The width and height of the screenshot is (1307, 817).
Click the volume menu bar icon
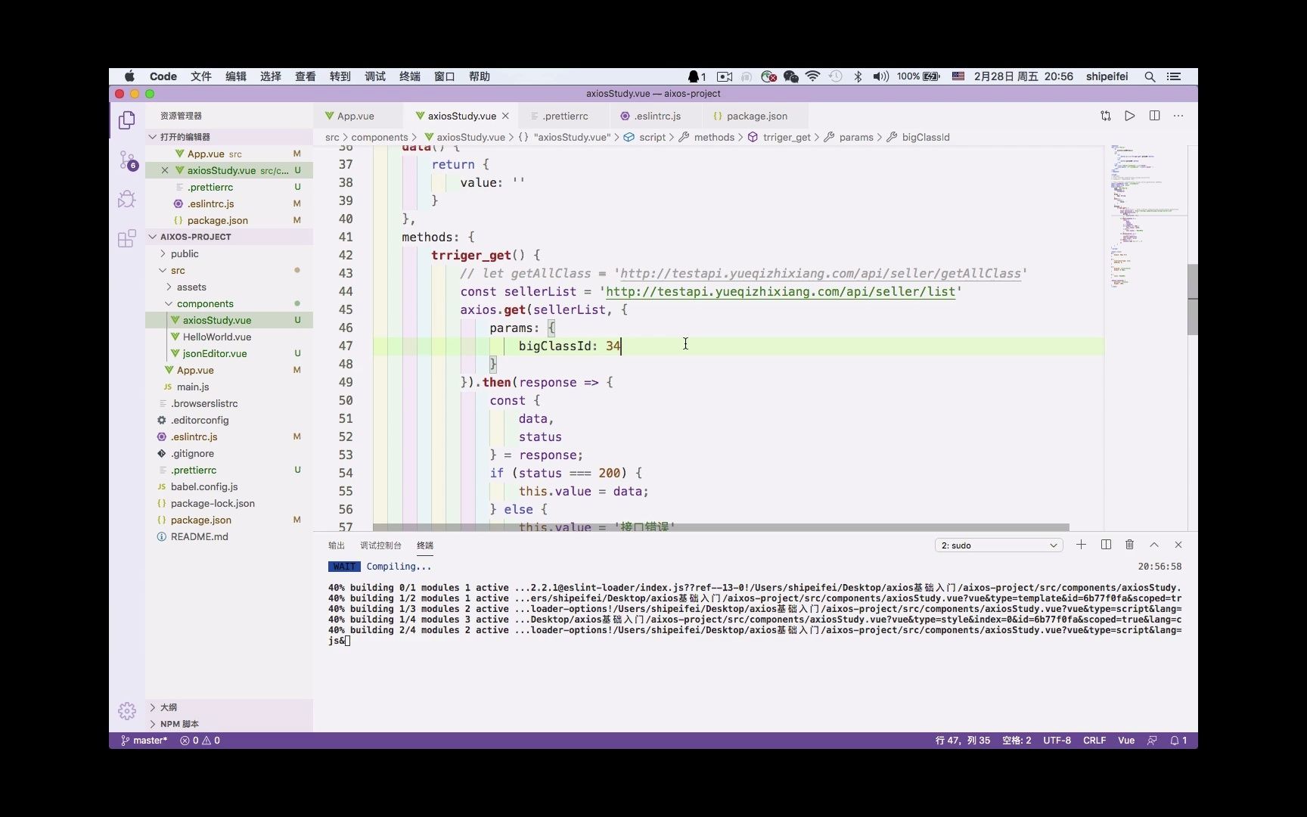tap(880, 76)
